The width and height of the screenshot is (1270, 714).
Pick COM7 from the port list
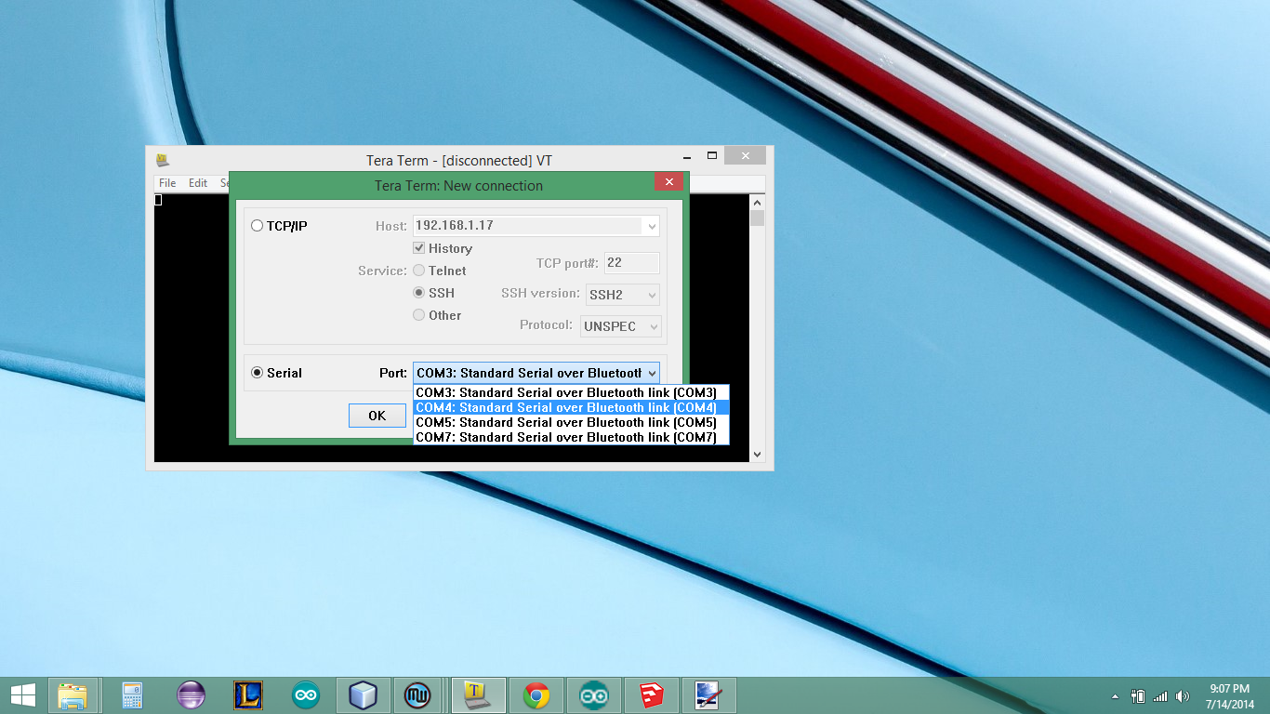[571, 437]
